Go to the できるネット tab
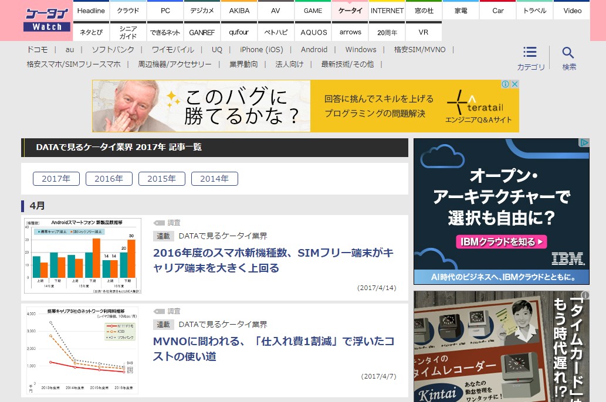 point(165,32)
